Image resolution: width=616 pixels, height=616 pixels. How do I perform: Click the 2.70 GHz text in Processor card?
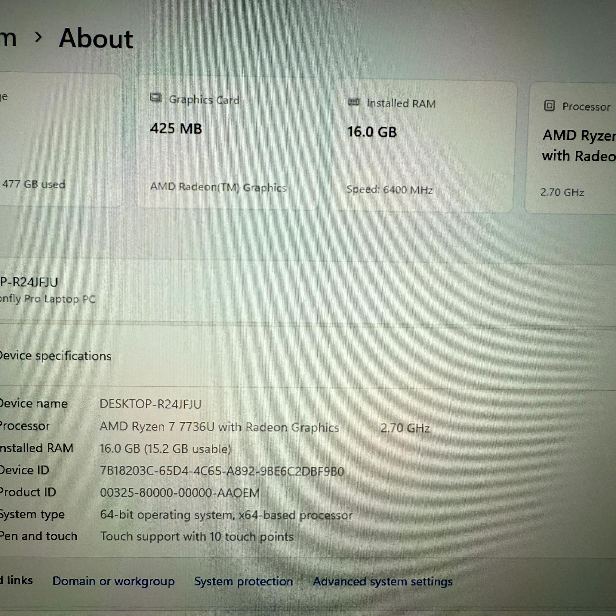(562, 192)
